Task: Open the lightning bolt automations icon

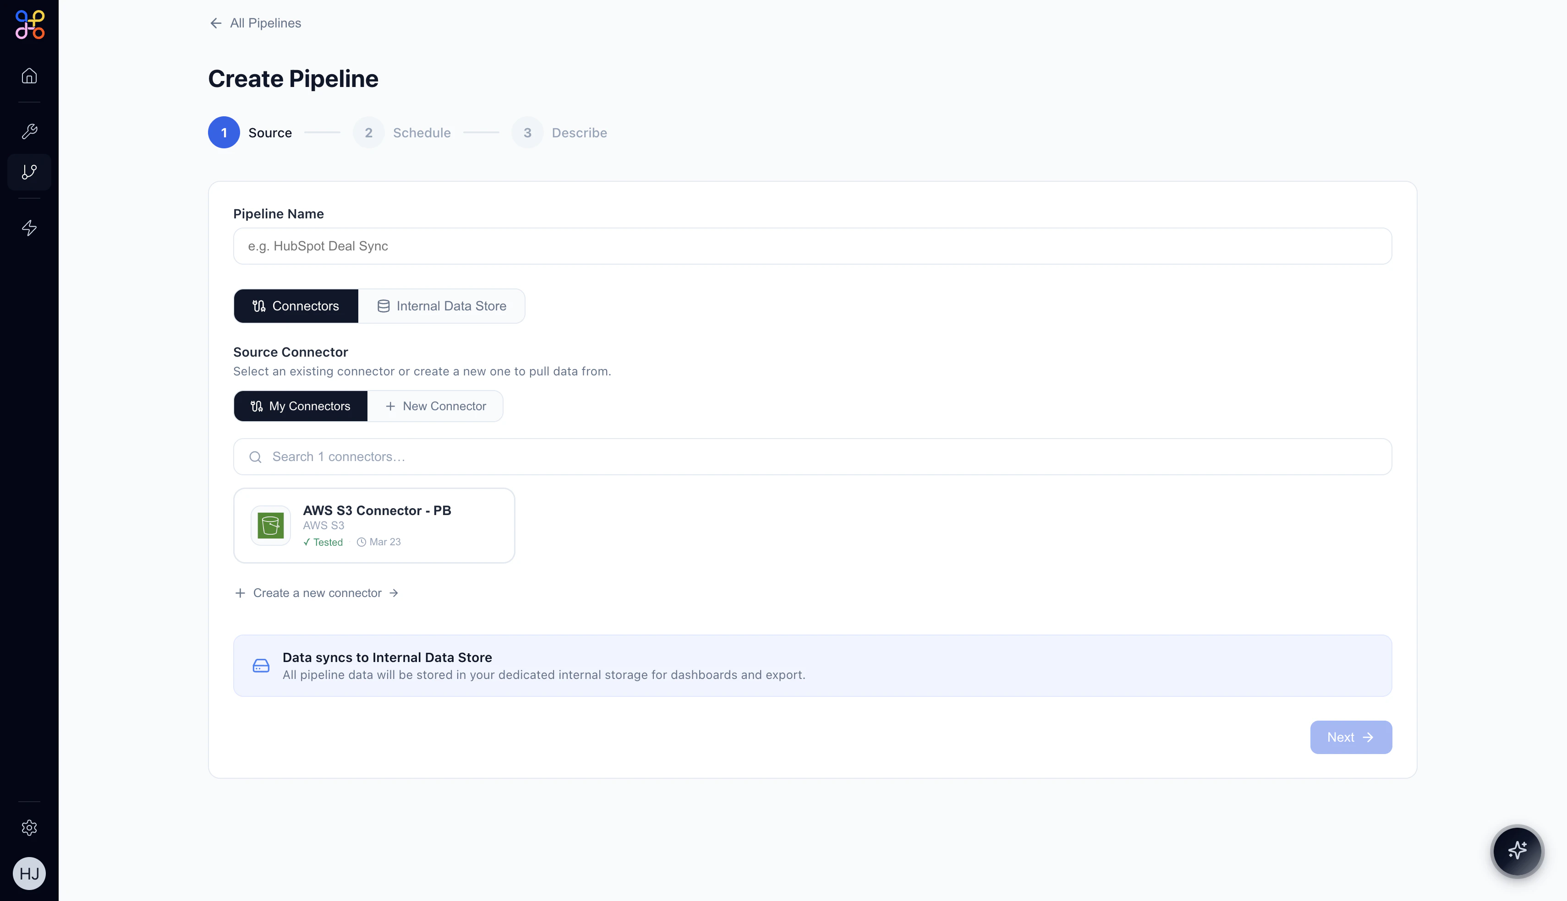Action: 29,228
